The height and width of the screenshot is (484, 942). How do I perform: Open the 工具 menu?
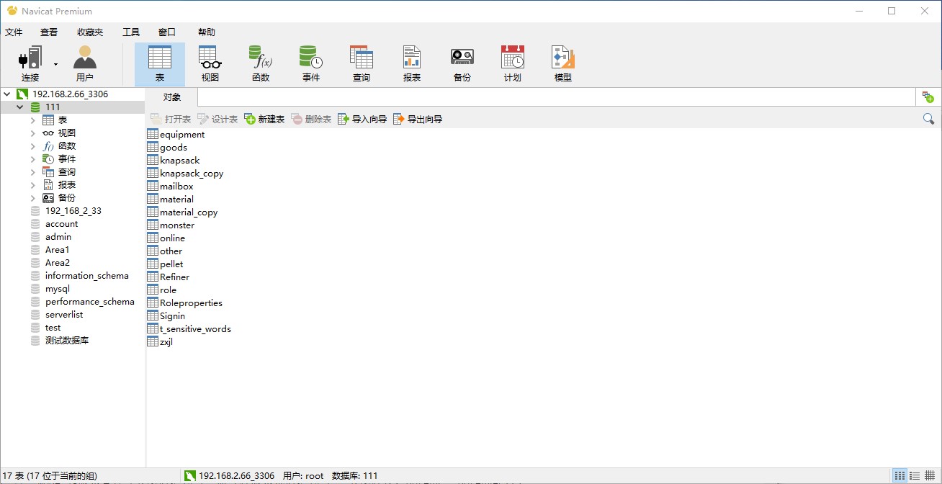pos(131,32)
